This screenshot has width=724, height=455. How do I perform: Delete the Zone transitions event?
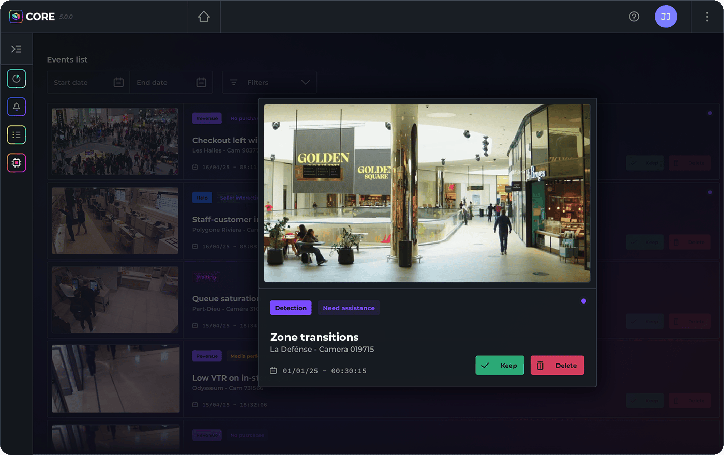click(557, 366)
